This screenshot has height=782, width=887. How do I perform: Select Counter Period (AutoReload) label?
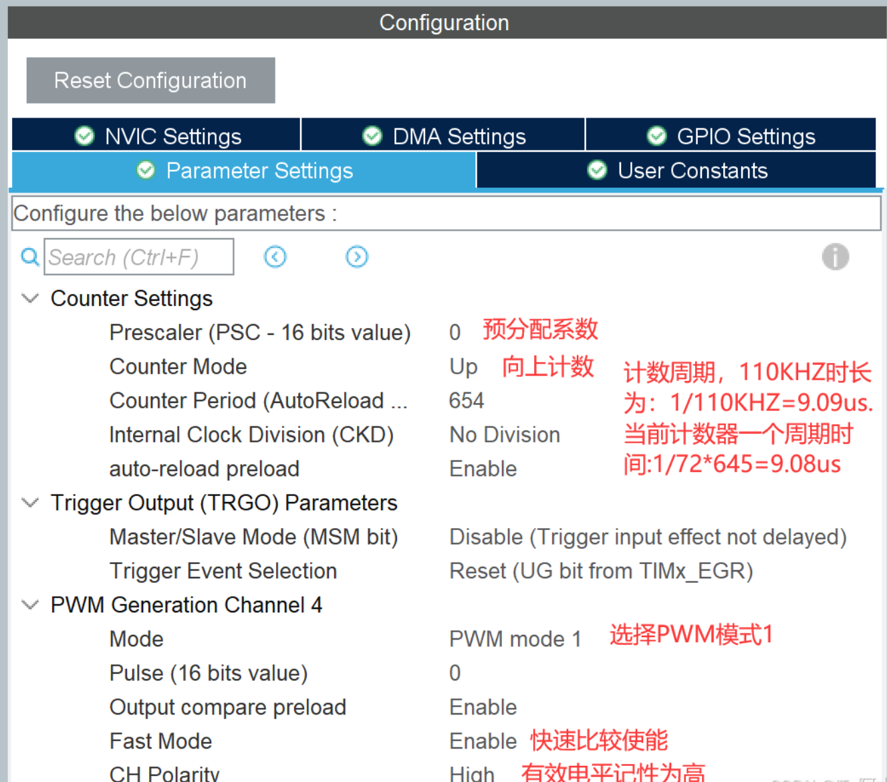(258, 400)
